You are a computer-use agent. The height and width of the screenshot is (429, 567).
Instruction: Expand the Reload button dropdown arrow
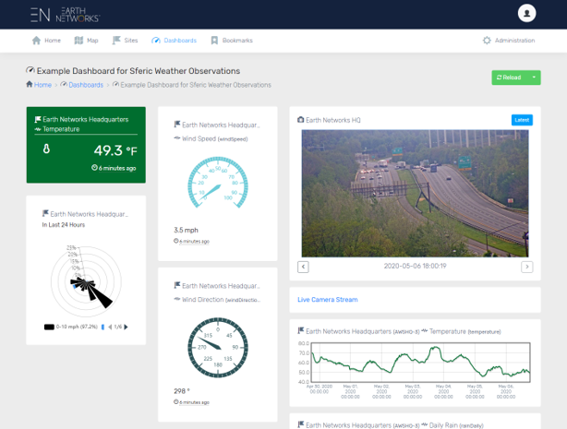(x=534, y=77)
